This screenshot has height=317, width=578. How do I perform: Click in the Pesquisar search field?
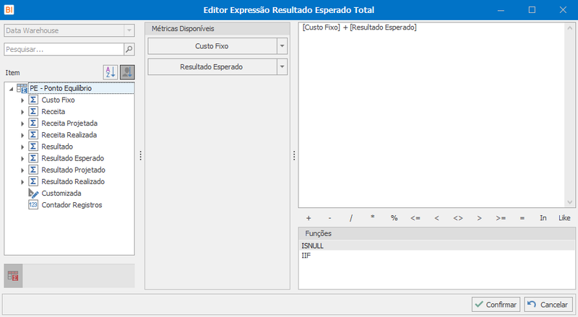[64, 49]
